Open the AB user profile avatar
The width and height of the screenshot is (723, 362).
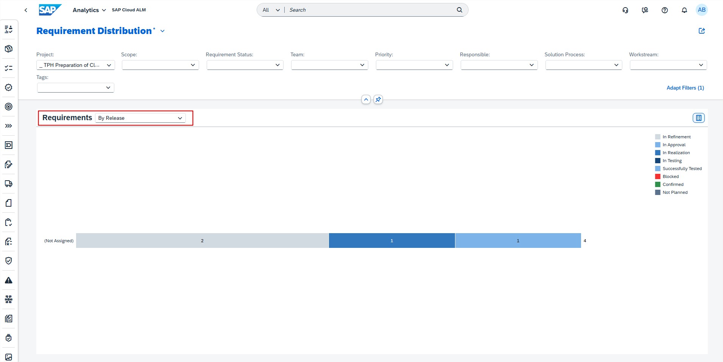(701, 10)
